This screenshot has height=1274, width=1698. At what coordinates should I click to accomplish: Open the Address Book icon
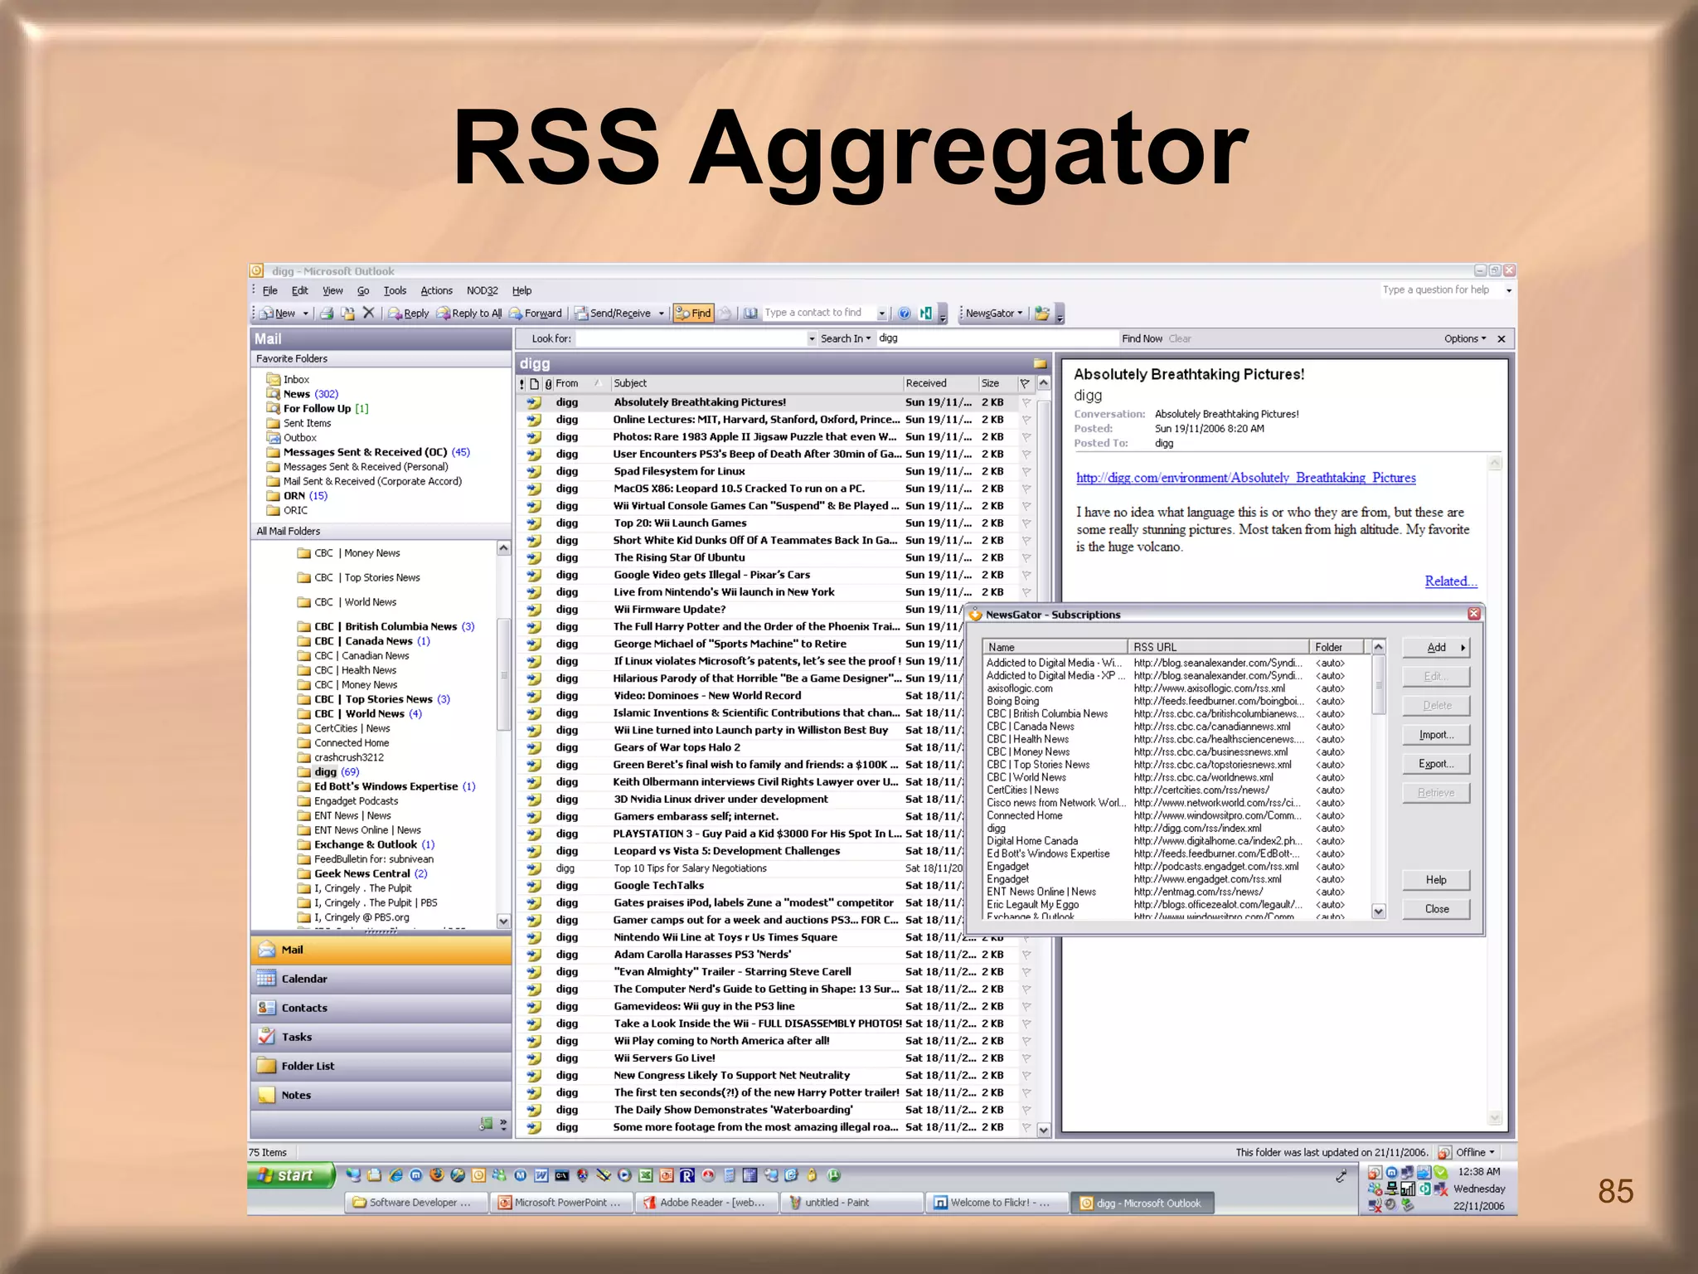tap(750, 313)
